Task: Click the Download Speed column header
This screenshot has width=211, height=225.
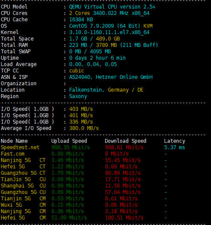Action: (x=126, y=141)
